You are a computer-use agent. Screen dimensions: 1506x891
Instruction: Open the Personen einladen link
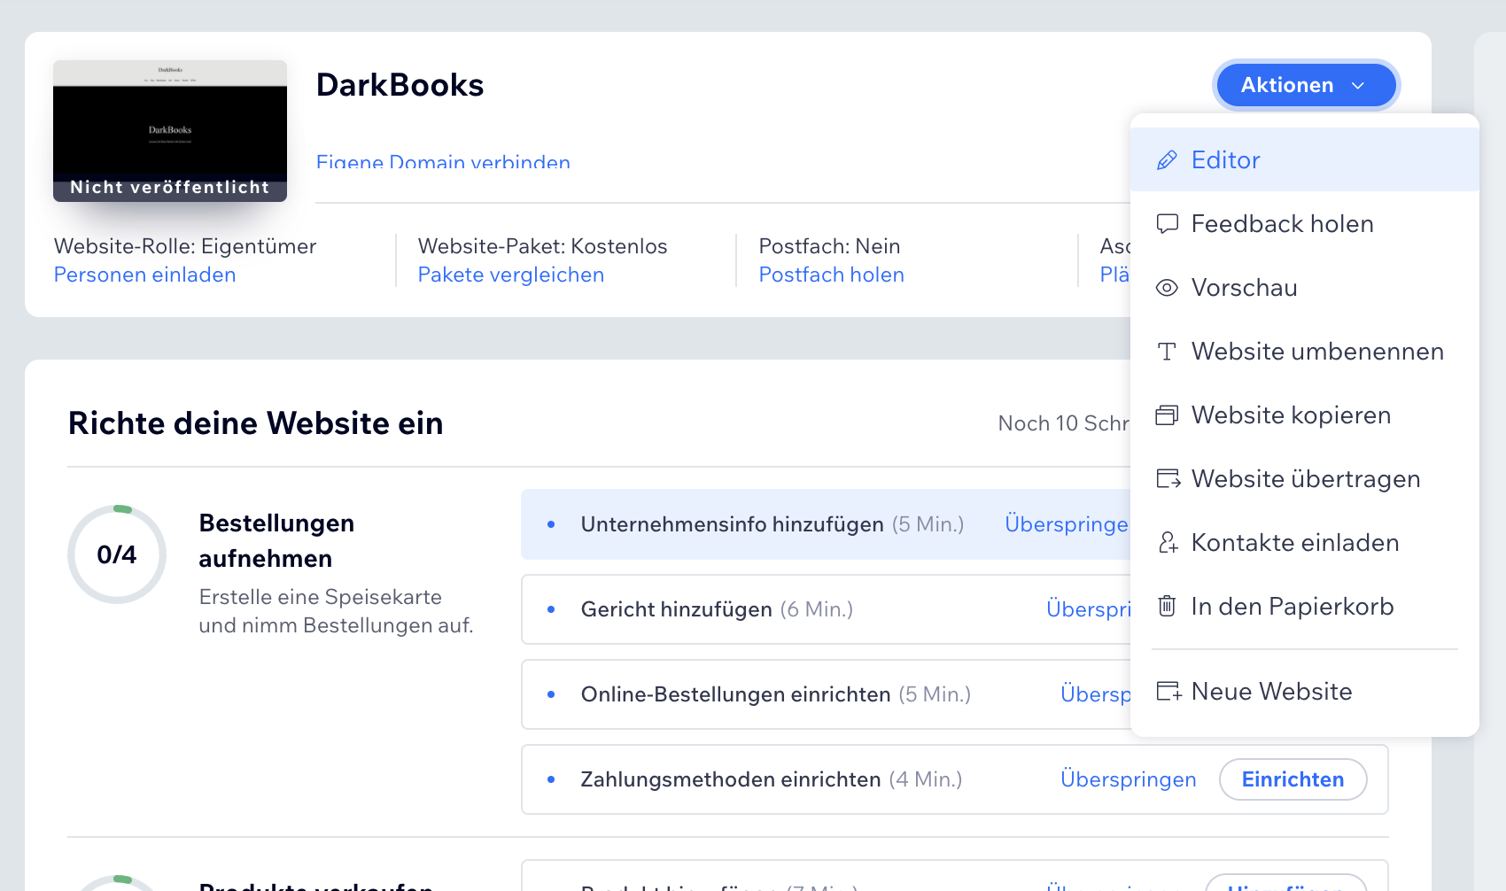click(x=145, y=275)
